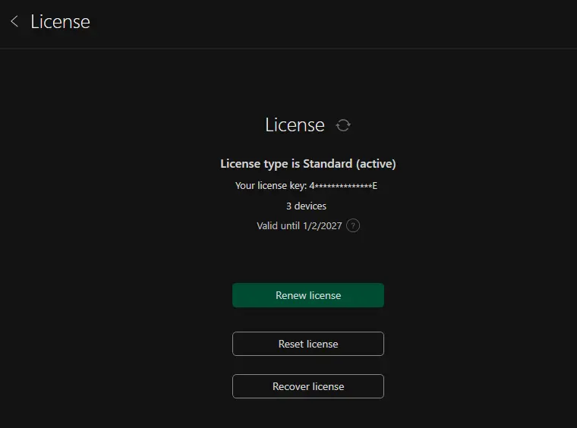Viewport: 577px width, 428px height.
Task: Go back using the arrow beside License
Action: (14, 21)
